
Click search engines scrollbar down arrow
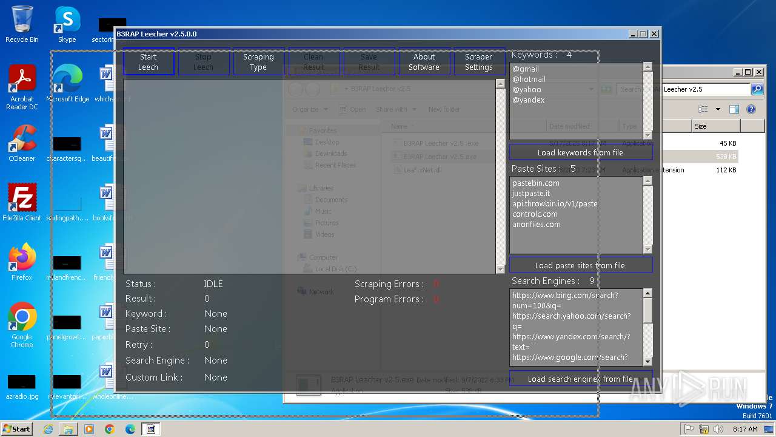647,362
